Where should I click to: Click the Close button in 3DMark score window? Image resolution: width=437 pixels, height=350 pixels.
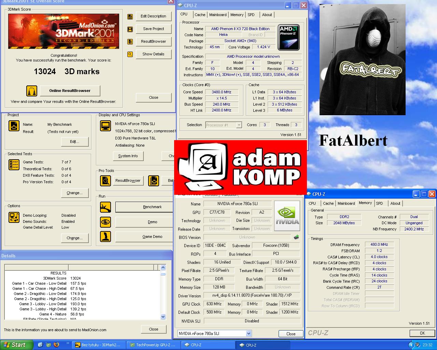(153, 97)
